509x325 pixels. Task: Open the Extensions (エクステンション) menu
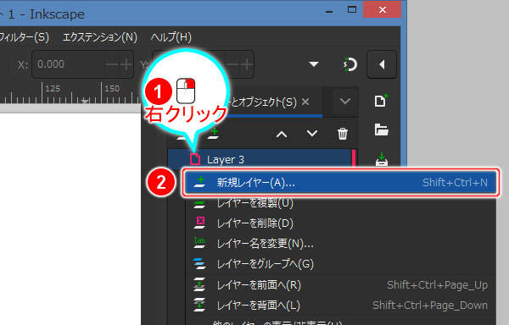99,37
